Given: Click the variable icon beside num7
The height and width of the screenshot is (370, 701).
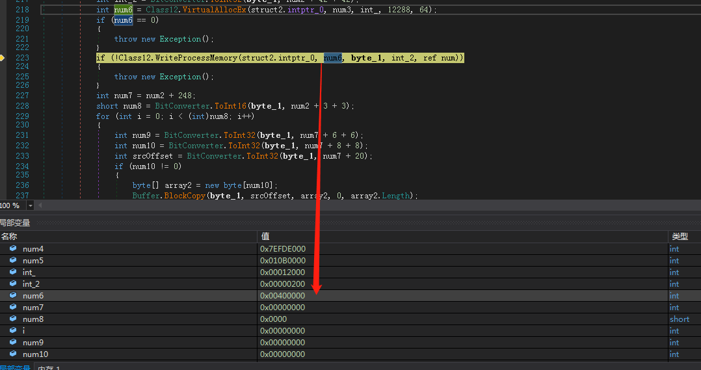Looking at the screenshot, I should coord(13,307).
